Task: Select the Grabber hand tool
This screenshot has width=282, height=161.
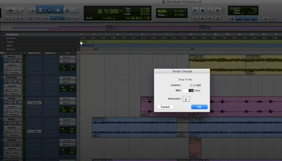Action: [x=58, y=10]
